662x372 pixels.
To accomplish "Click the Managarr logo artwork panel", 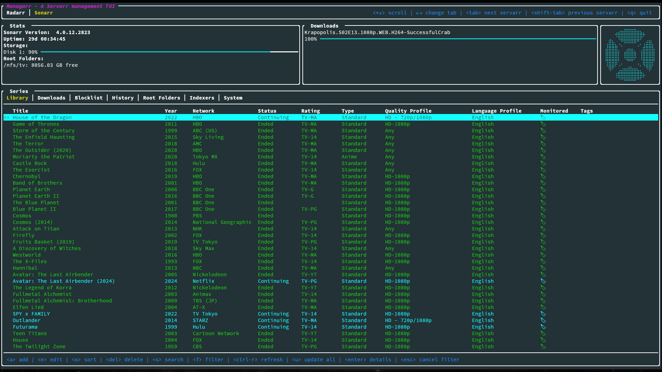I will 630,54.
